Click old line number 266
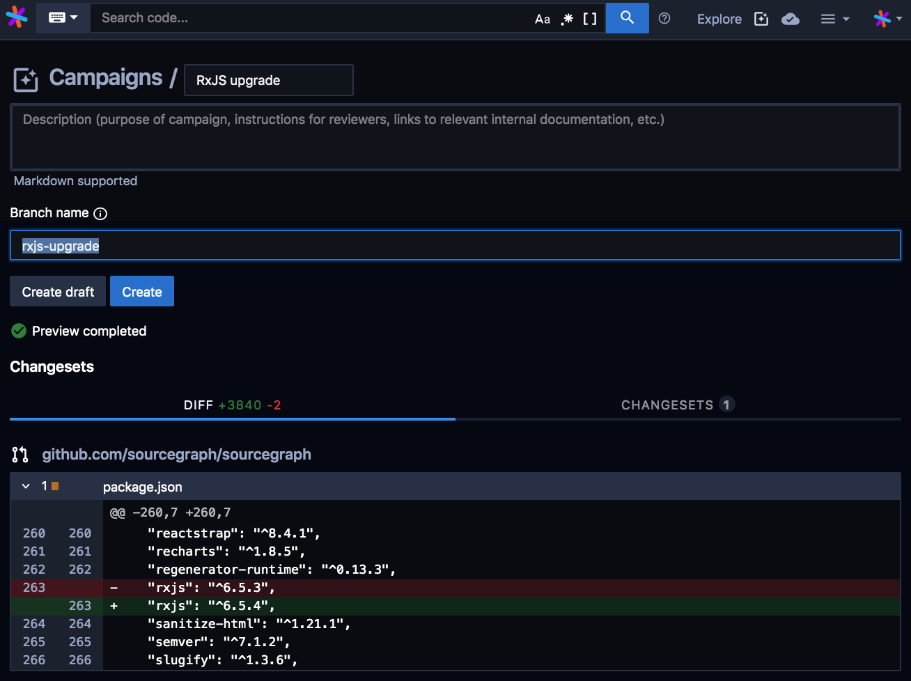The height and width of the screenshot is (681, 911). (x=34, y=660)
